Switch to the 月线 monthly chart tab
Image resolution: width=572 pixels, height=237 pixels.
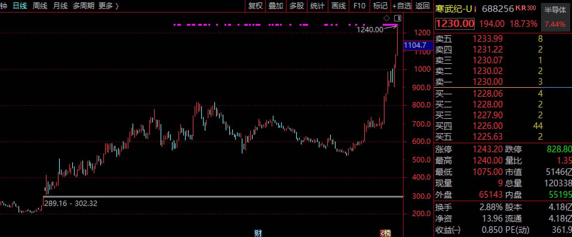[60, 6]
